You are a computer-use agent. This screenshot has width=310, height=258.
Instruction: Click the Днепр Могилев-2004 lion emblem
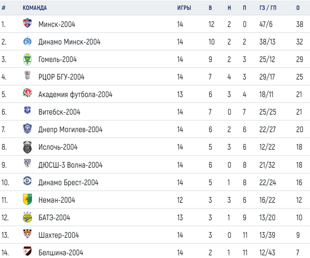pos(27,129)
